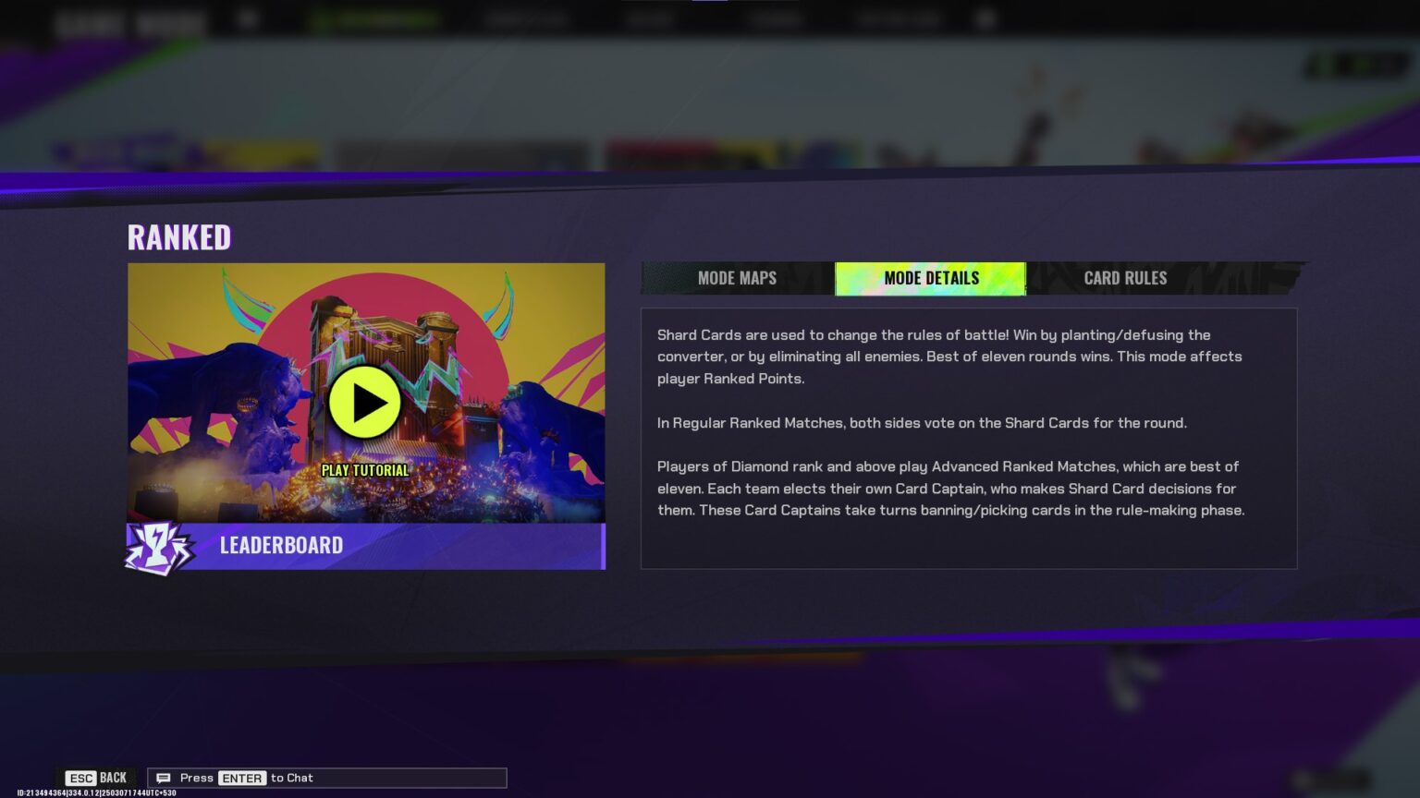The width and height of the screenshot is (1420, 798).
Task: Click the ENTER key hint icon
Action: pyautogui.click(x=241, y=778)
